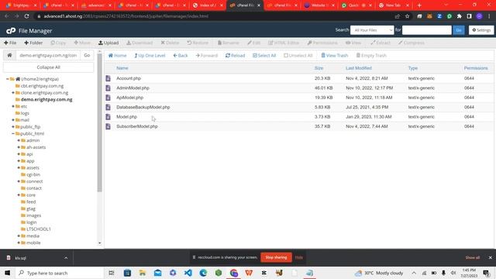Click the Extract toolbar button

click(x=381, y=43)
